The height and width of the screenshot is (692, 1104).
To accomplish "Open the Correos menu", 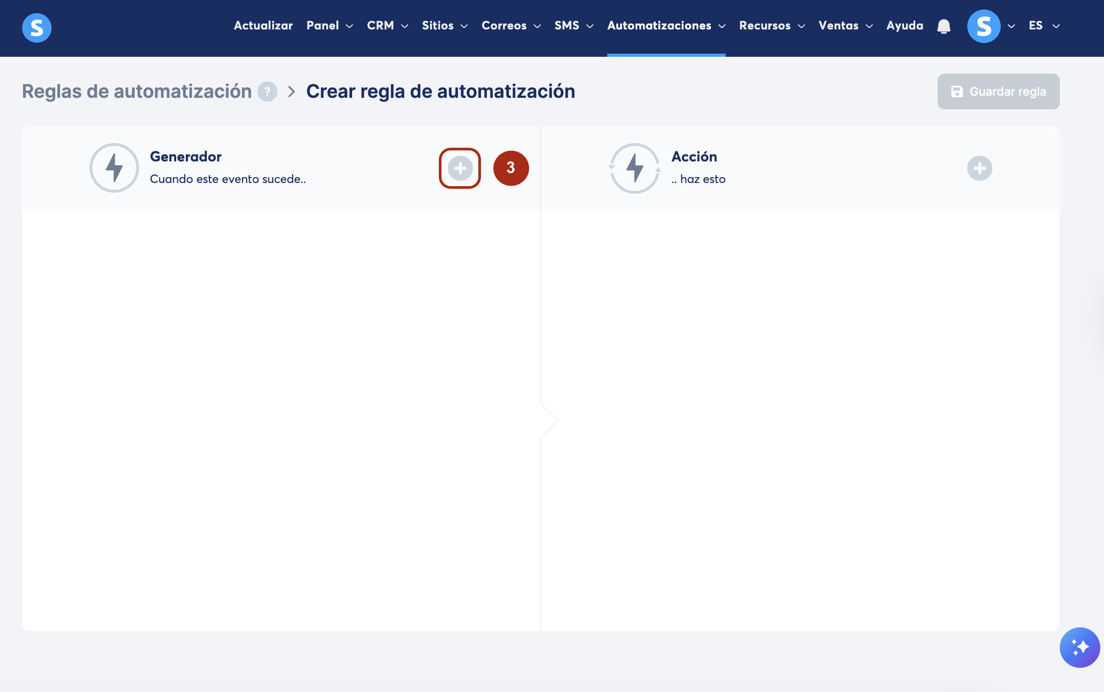I will click(x=511, y=26).
